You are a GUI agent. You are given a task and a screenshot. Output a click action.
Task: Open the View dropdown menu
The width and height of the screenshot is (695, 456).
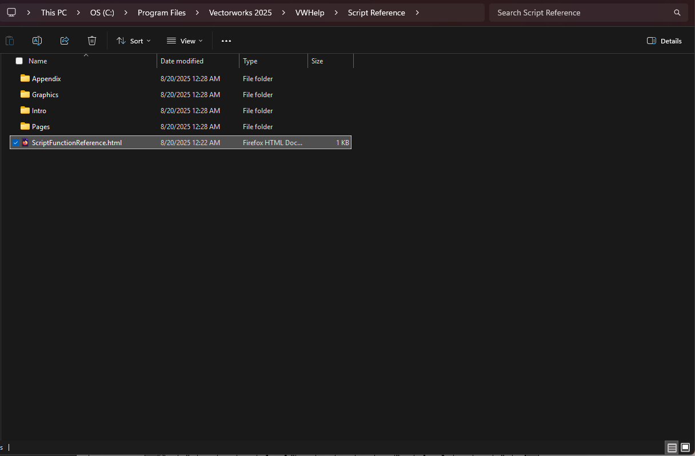[x=185, y=41]
